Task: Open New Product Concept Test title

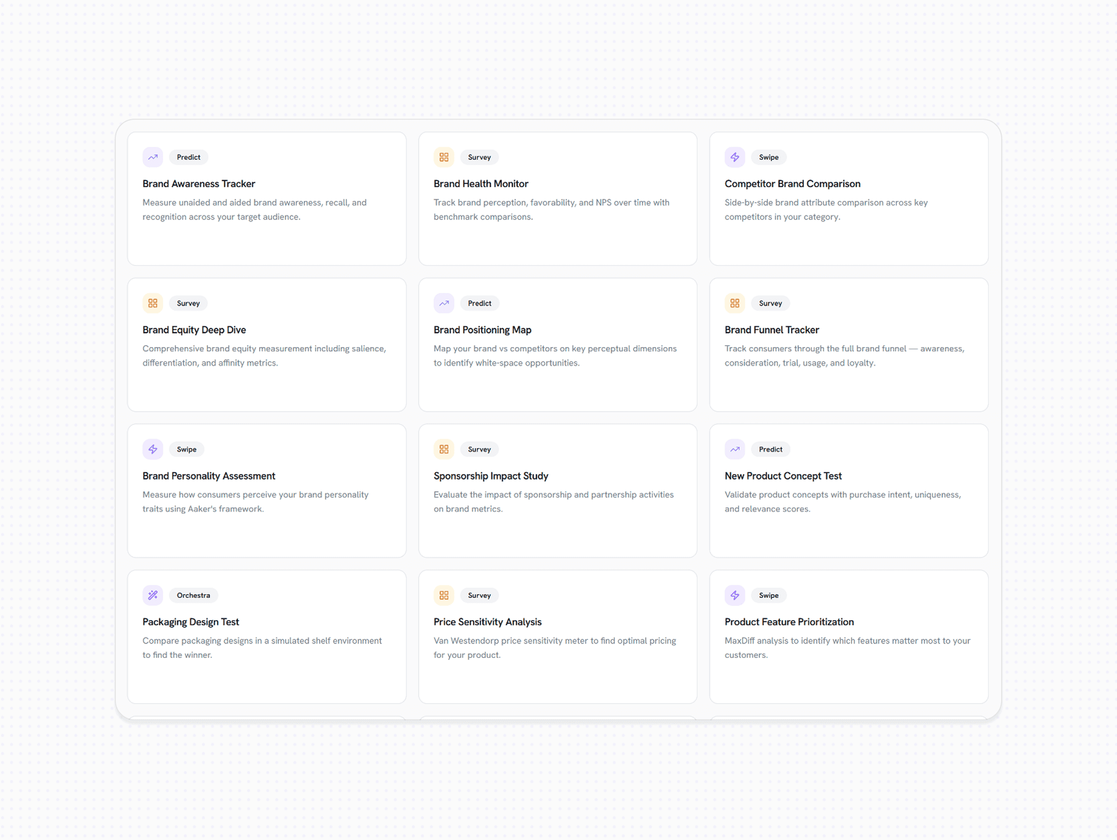Action: [x=783, y=476]
